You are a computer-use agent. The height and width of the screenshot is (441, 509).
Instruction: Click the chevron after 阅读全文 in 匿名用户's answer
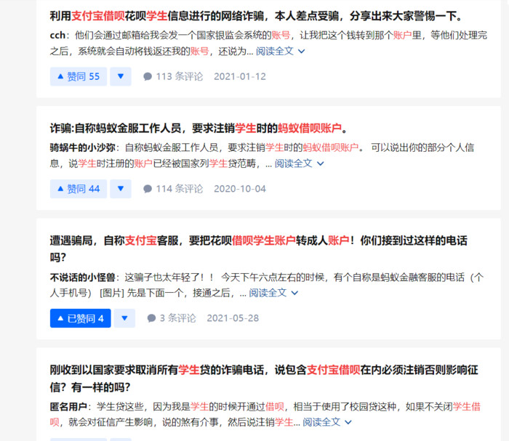point(348,422)
